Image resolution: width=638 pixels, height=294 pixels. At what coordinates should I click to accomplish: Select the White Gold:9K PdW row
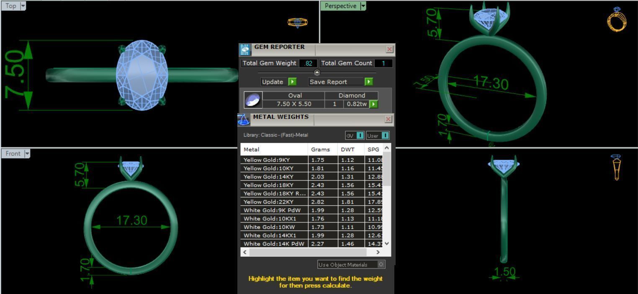point(311,210)
